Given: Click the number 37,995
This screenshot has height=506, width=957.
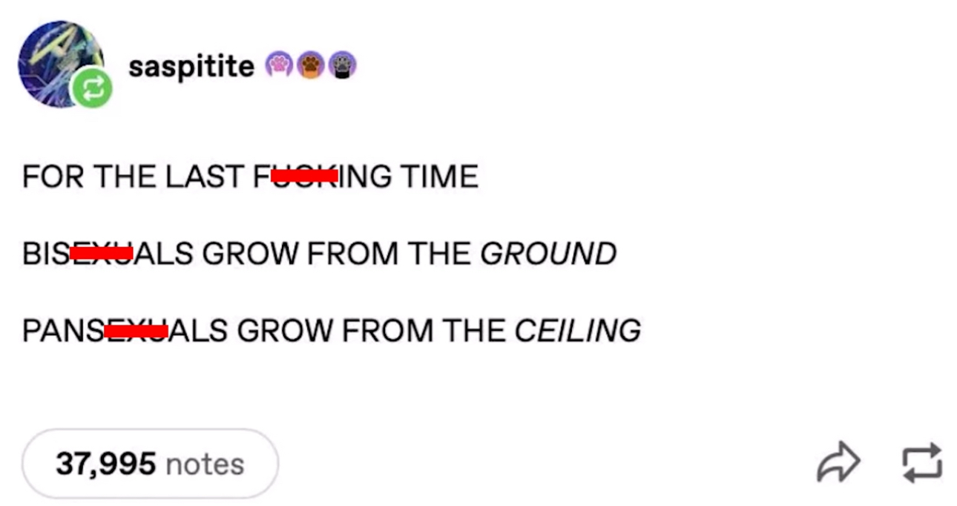Looking at the screenshot, I should (x=105, y=464).
